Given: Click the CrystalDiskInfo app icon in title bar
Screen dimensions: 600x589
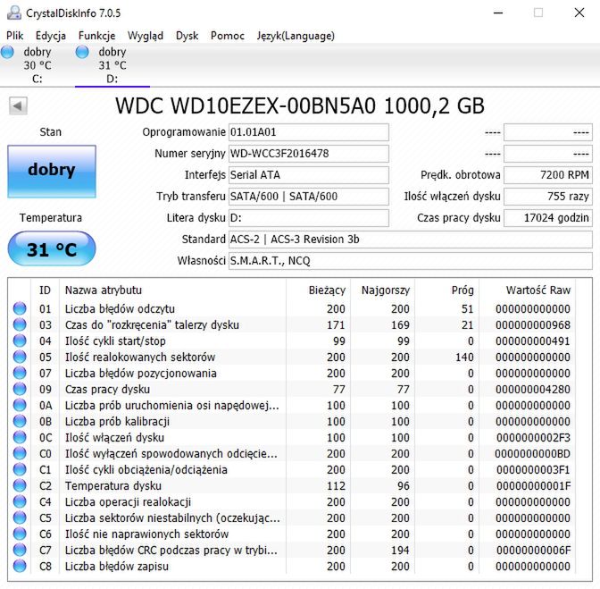Looking at the screenshot, I should click(13, 13).
